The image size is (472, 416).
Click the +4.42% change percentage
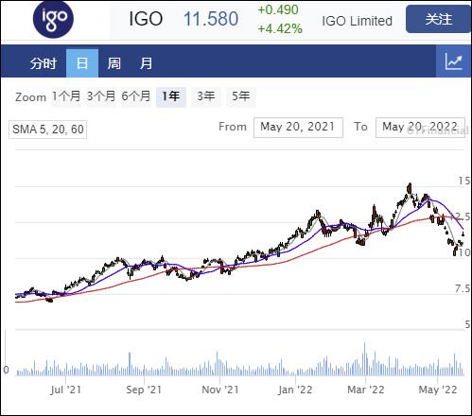pos(280,29)
